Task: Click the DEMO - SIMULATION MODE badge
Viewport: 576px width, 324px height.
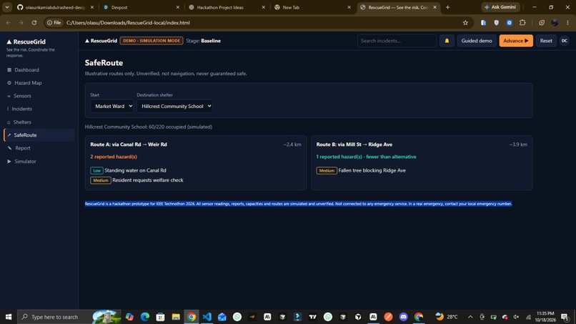Action: click(x=152, y=41)
